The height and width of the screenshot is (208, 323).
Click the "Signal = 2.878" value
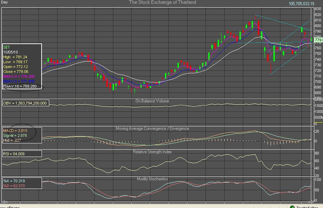click(x=15, y=135)
